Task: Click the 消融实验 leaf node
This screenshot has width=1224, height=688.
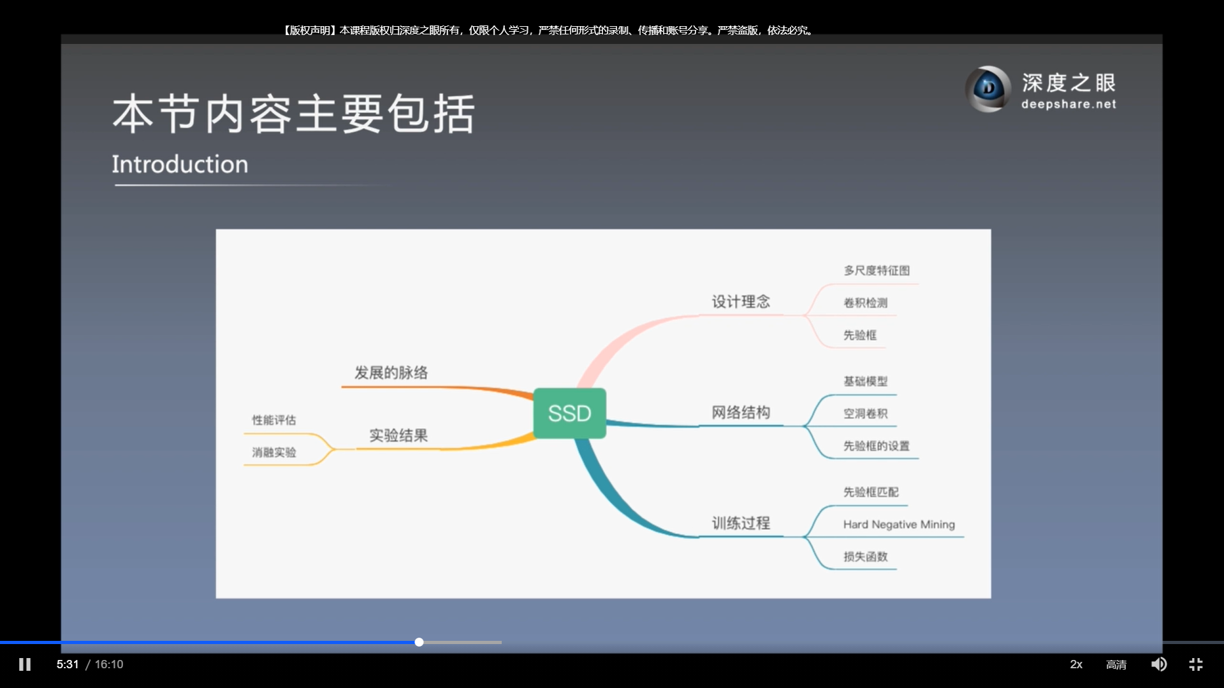Action: [x=273, y=452]
